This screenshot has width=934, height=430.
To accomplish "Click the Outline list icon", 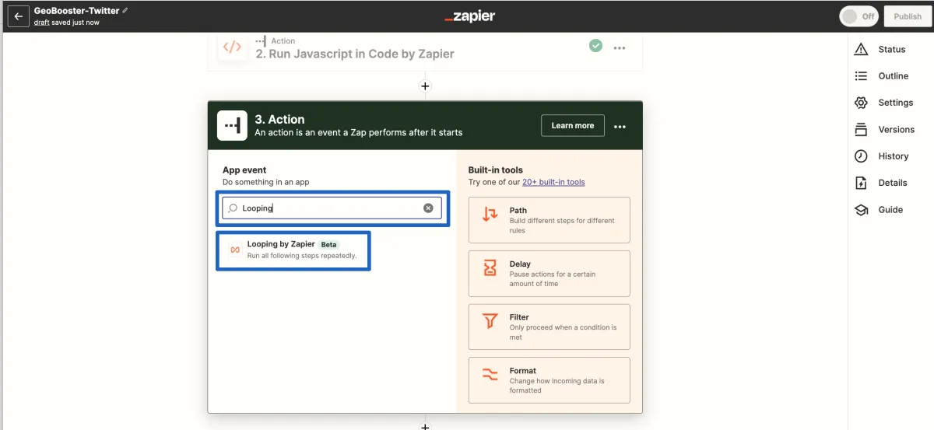I will (861, 76).
